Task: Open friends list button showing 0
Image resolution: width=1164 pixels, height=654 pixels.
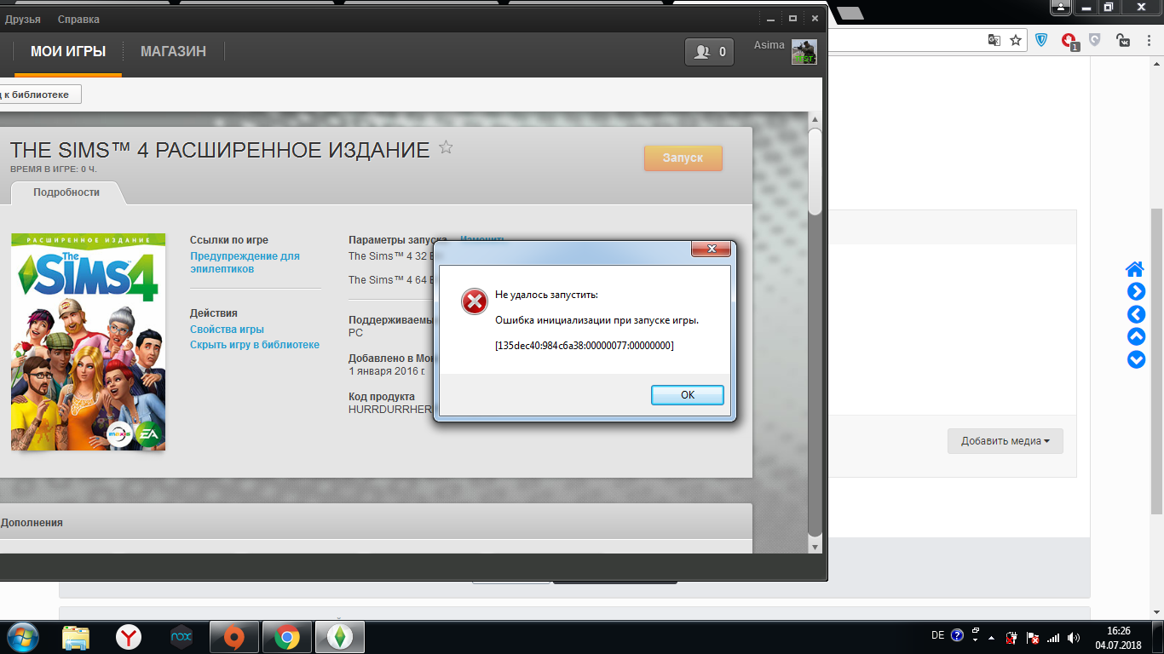Action: 709,52
